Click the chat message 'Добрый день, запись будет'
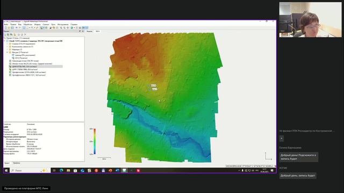344x193 pixels. 298,175
